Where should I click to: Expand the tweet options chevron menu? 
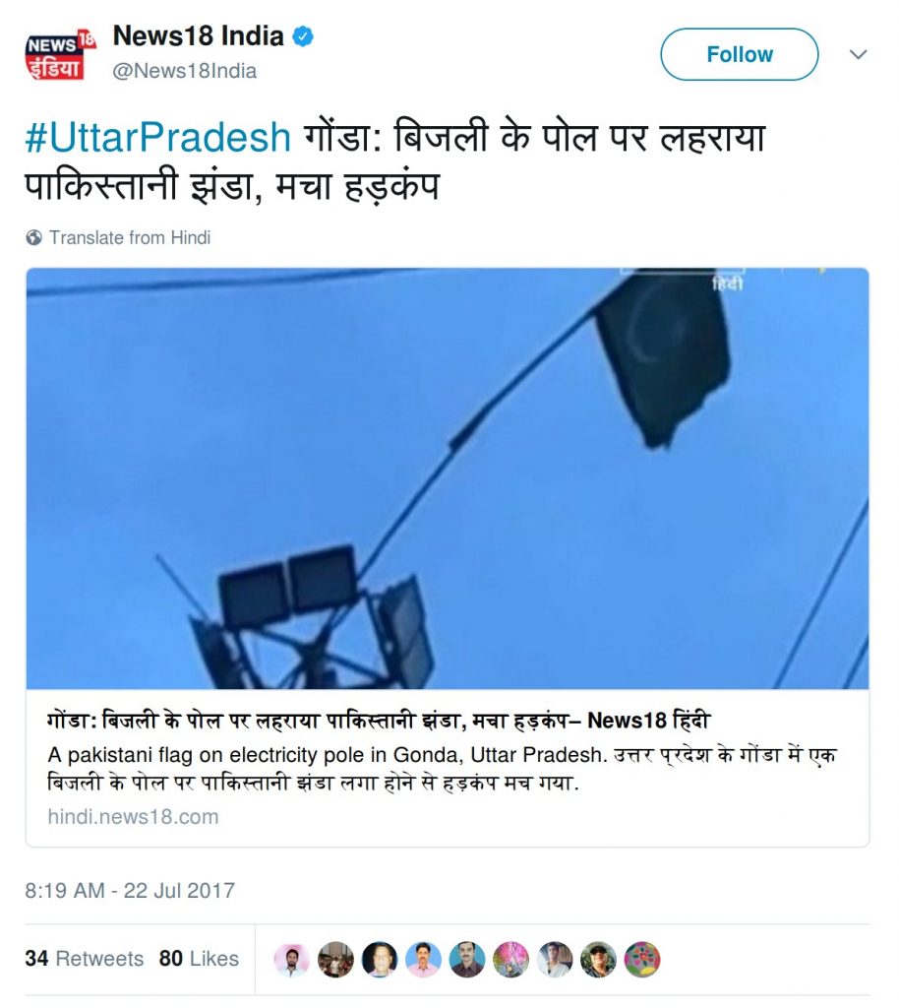859,54
